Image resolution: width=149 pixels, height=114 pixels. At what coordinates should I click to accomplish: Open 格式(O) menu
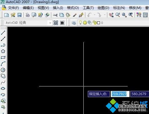(73, 8)
